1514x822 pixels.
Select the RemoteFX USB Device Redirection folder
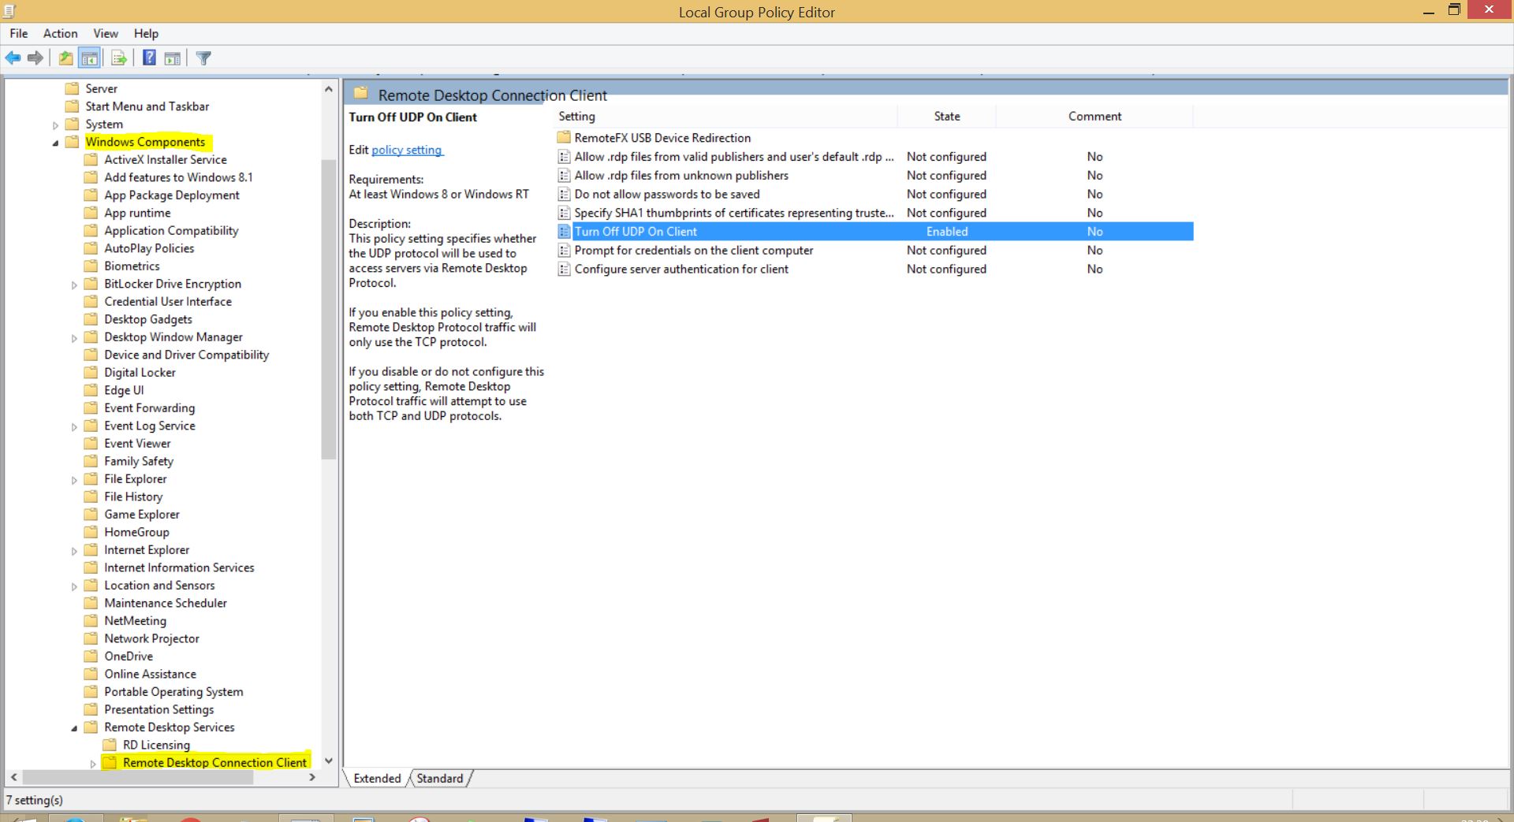click(x=662, y=138)
